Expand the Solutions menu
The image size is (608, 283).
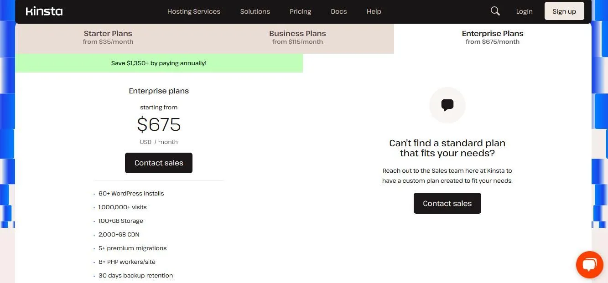pyautogui.click(x=255, y=11)
